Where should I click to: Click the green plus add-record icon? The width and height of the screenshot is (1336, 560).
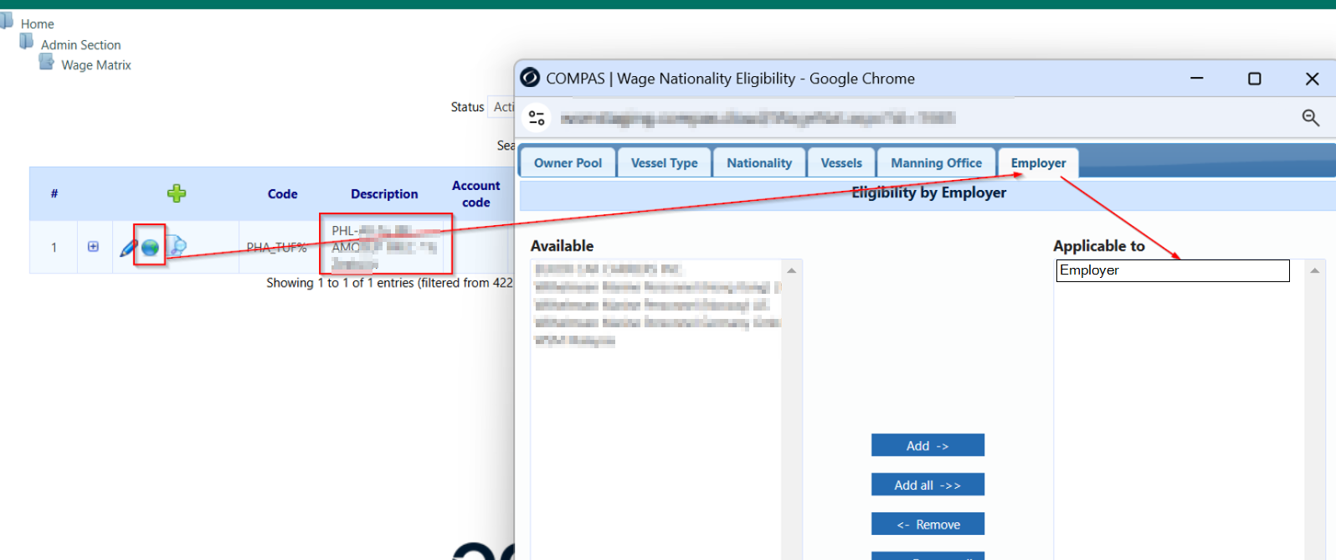(x=177, y=194)
